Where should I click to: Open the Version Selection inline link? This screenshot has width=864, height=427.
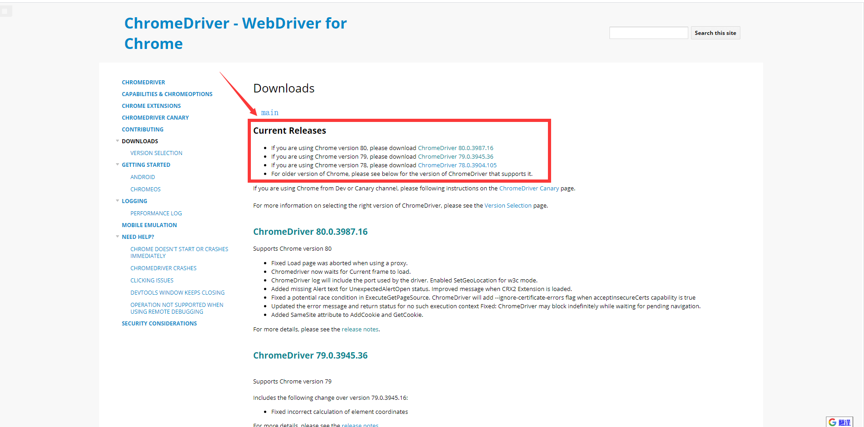[508, 205]
